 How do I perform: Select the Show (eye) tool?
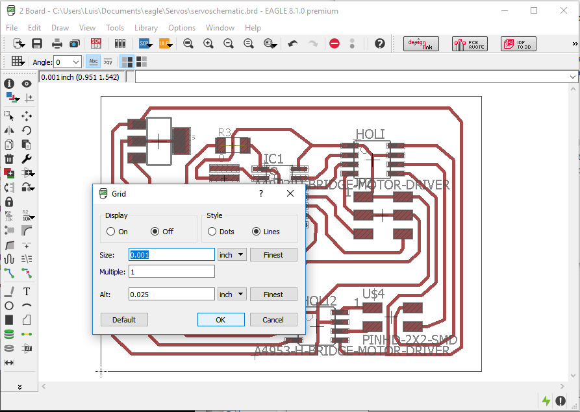click(27, 84)
